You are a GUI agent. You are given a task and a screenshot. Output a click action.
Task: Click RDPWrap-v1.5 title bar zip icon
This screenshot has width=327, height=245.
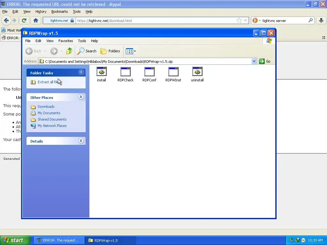point(26,33)
